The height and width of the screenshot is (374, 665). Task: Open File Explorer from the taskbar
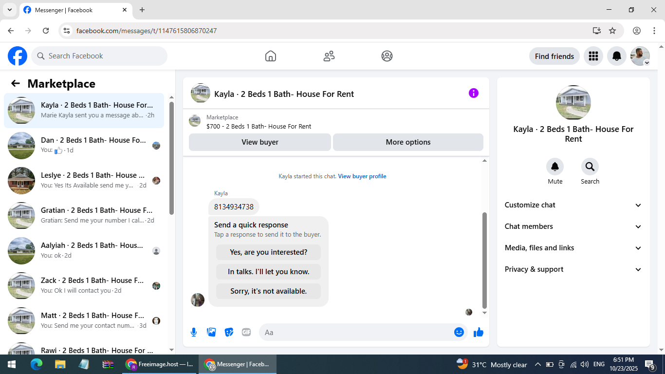(x=60, y=364)
